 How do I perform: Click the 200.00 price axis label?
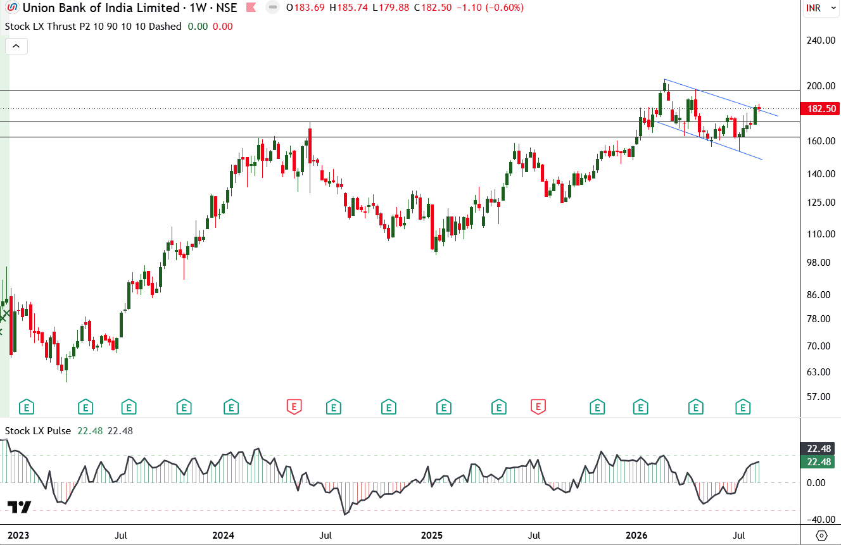(823, 86)
